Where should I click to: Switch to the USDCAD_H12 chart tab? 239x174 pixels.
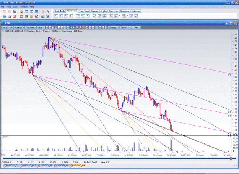click(28, 166)
